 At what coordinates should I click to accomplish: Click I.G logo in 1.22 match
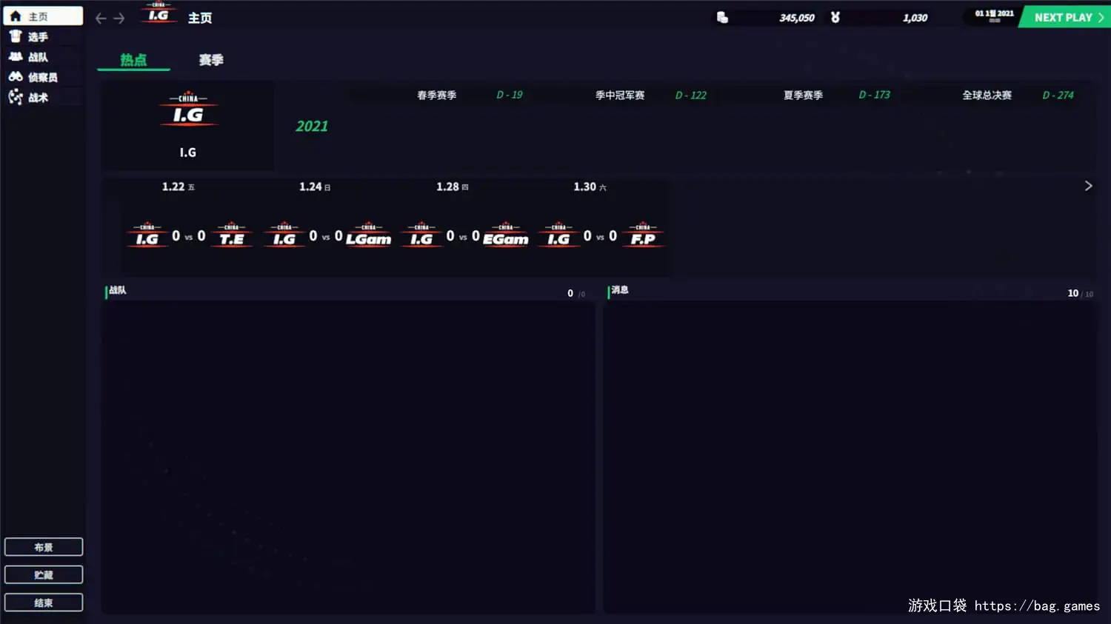147,235
